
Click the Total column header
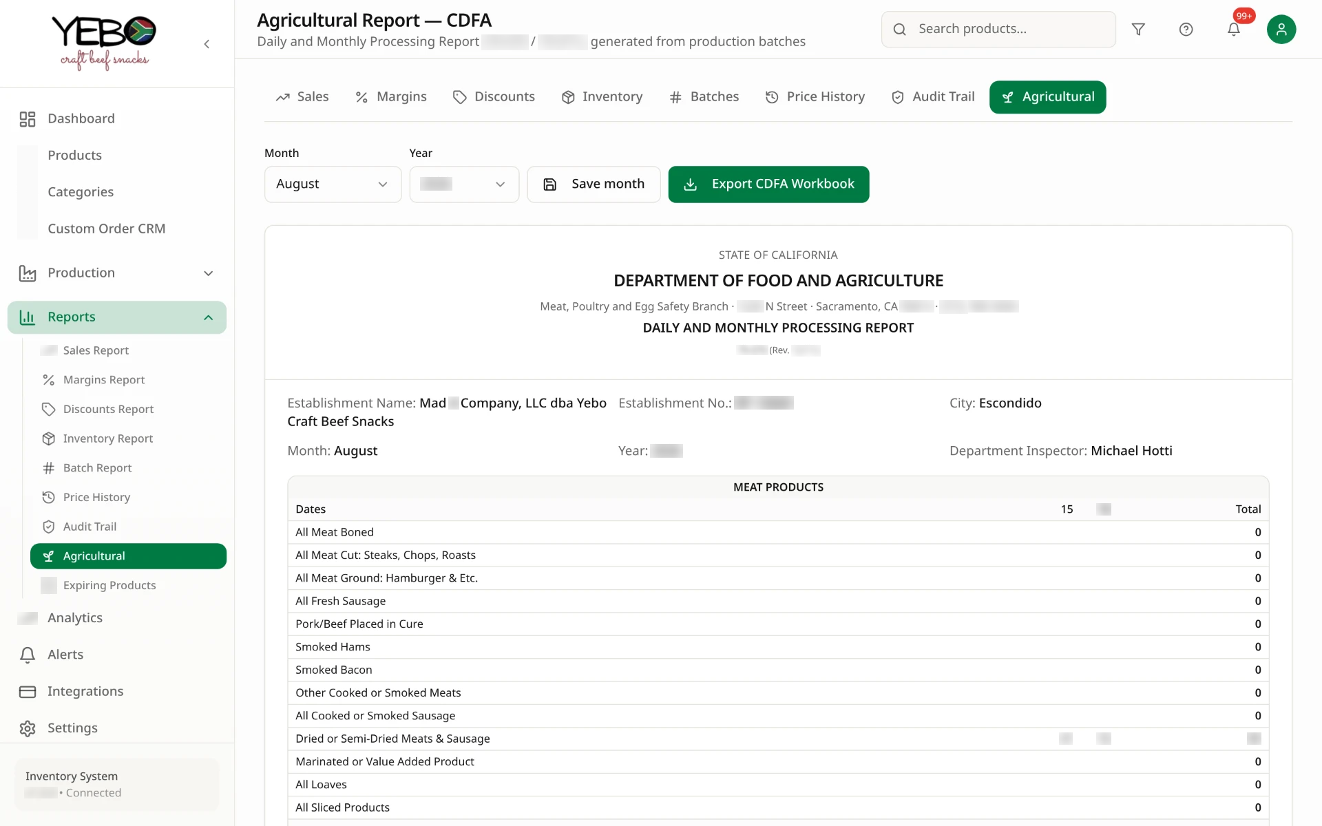(1248, 509)
